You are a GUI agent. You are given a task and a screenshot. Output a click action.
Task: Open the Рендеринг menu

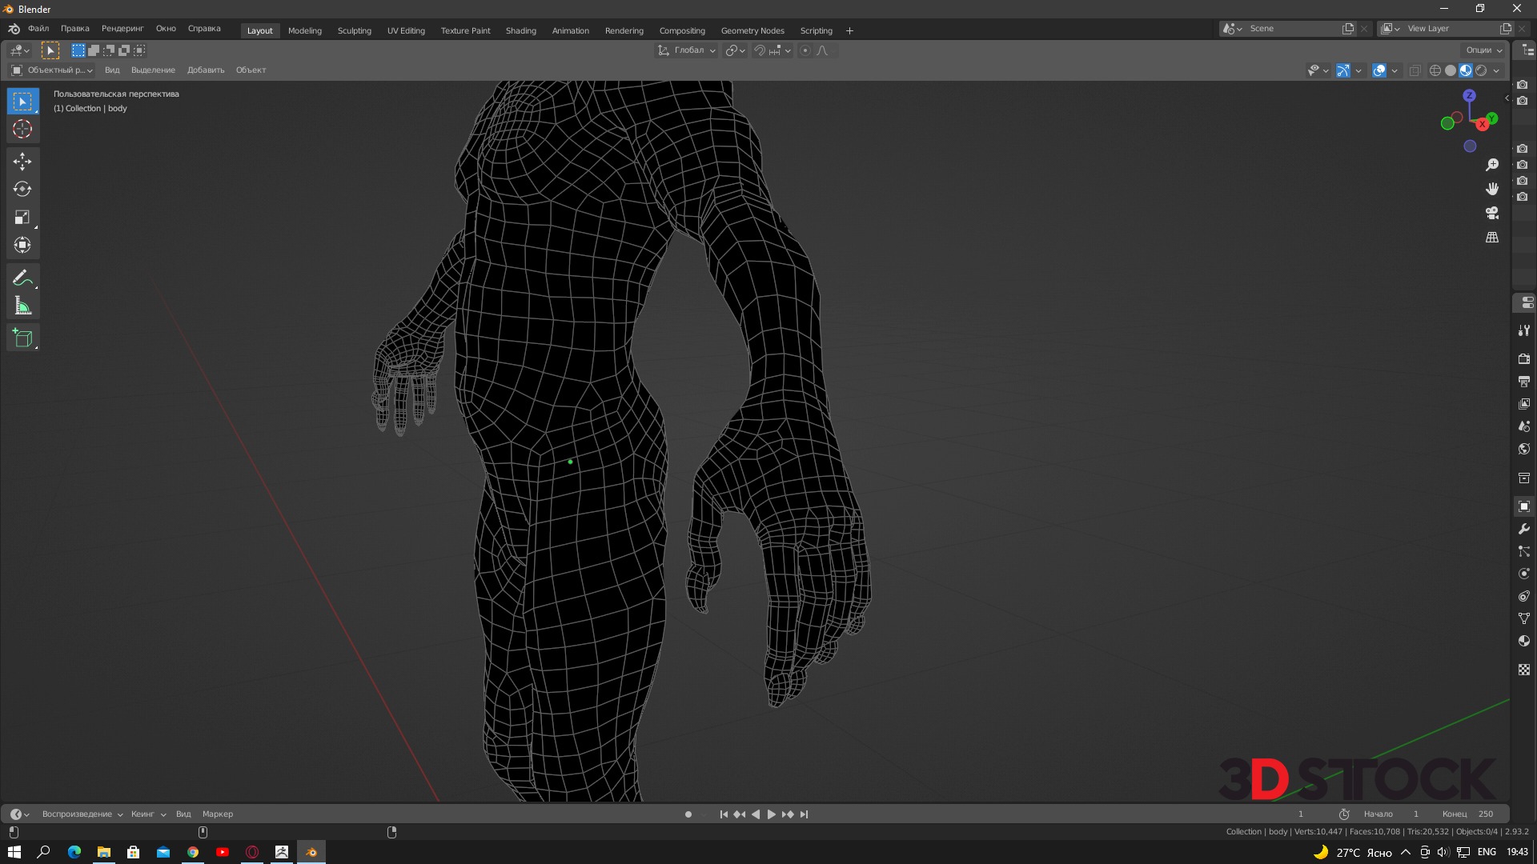pyautogui.click(x=122, y=29)
